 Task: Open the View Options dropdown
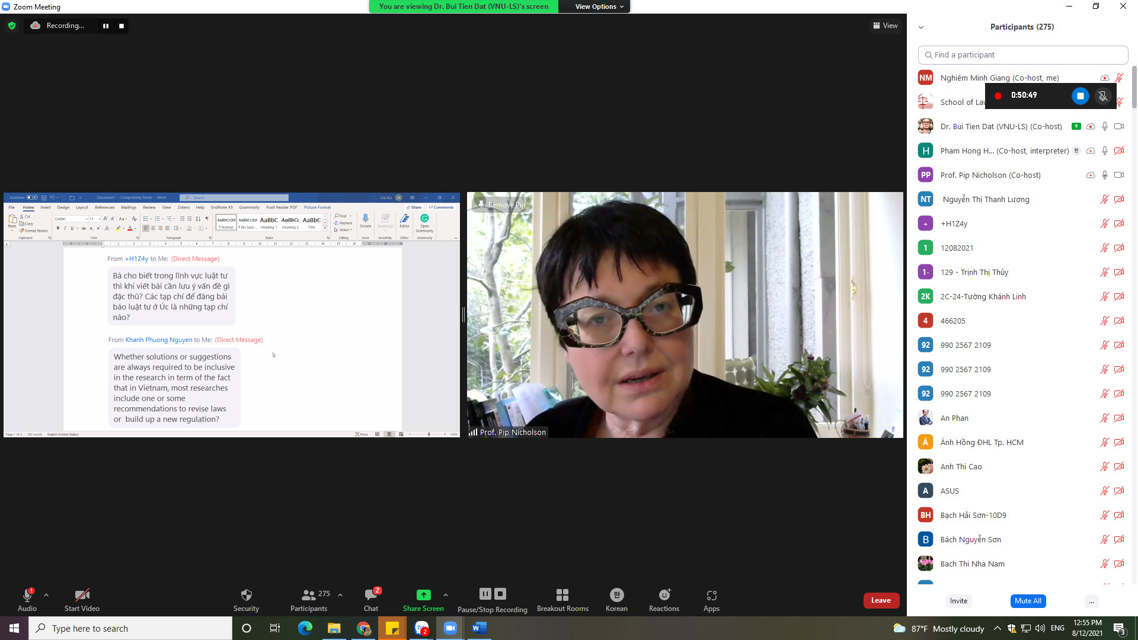click(x=599, y=7)
